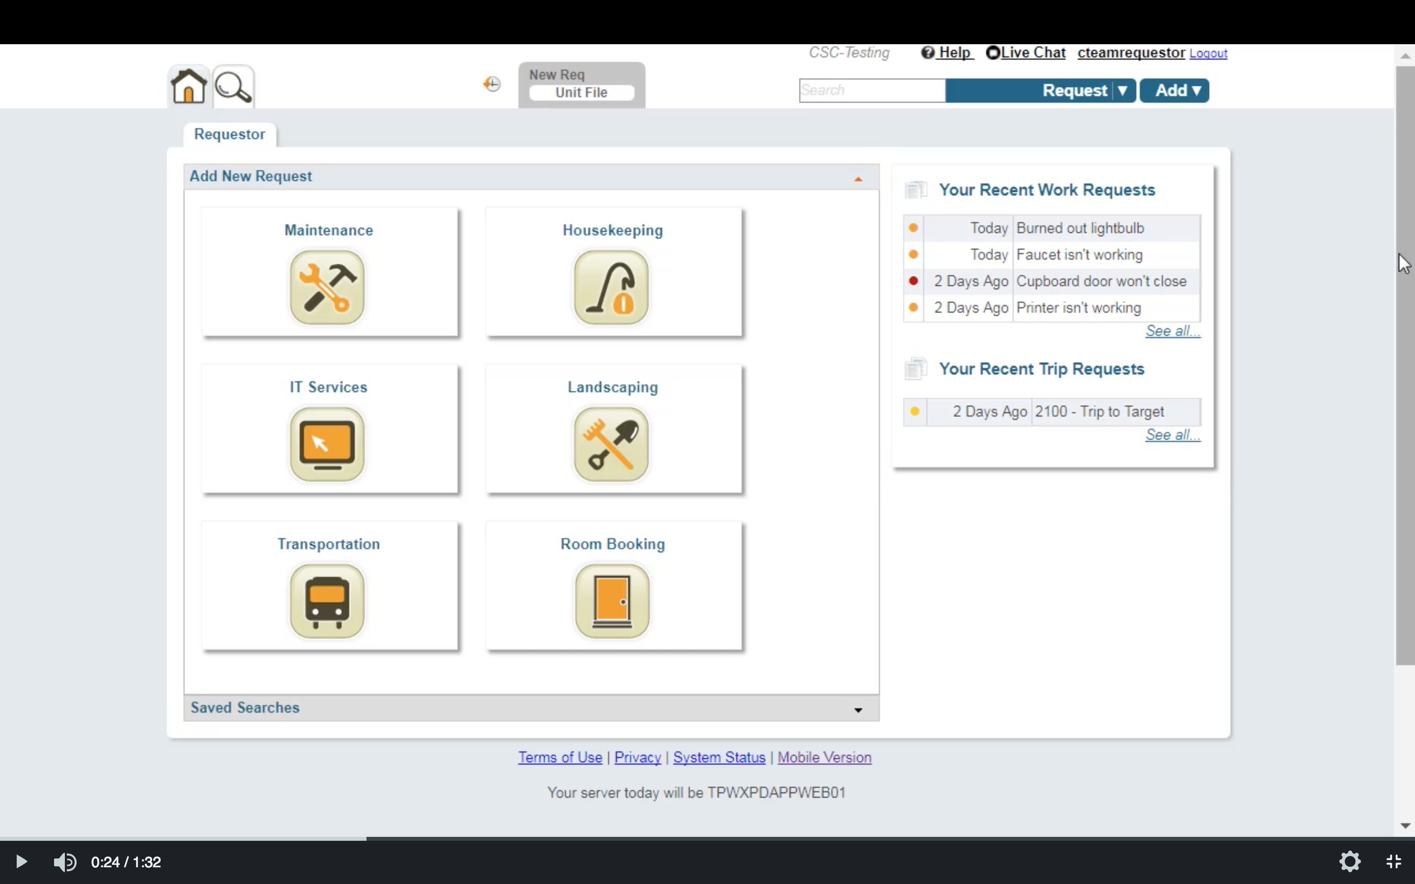The height and width of the screenshot is (884, 1415).
Task: Click the recent history clock icon
Action: (x=492, y=84)
